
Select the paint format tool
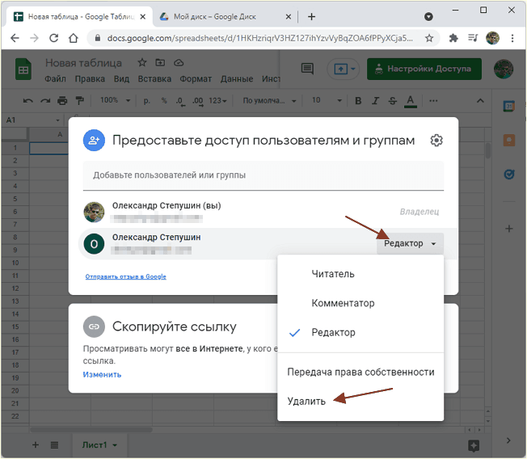click(80, 100)
